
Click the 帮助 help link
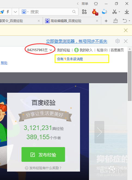(4, 63)
